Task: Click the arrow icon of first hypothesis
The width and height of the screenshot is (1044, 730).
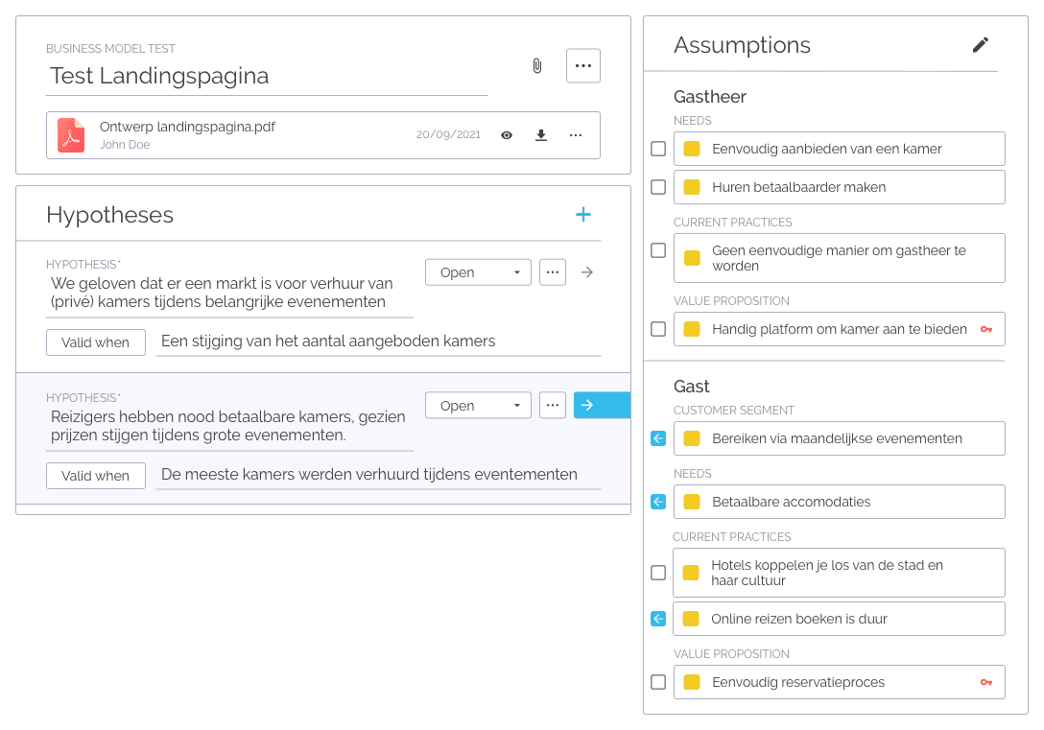Action: 586,272
